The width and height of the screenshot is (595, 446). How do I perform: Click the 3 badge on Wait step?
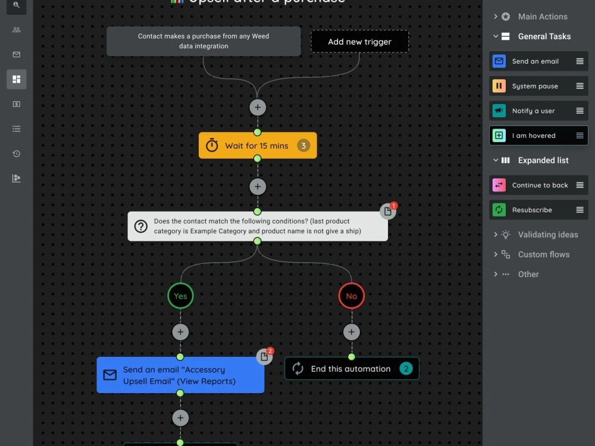tap(303, 146)
